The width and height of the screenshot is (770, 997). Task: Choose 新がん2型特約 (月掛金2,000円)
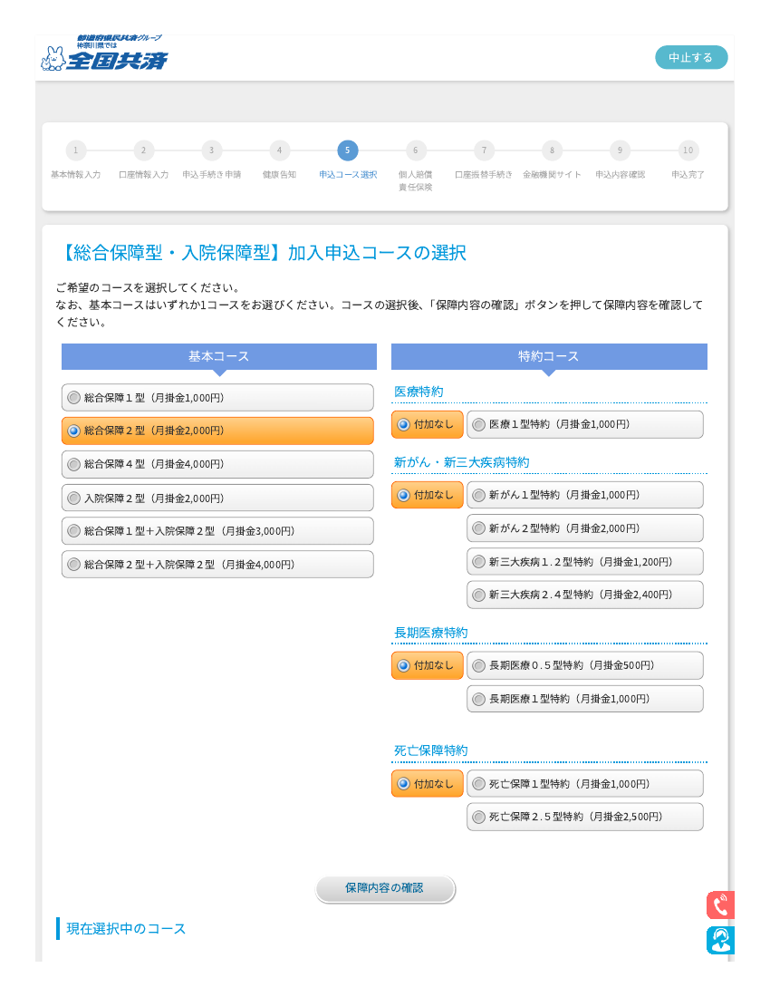tap(585, 528)
